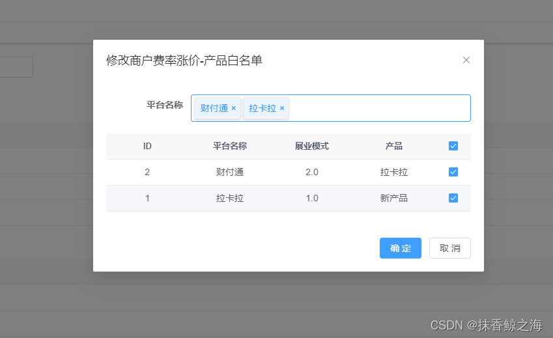553x338 pixels.
Task: Click the 平台名称 form label
Action: [x=165, y=105]
